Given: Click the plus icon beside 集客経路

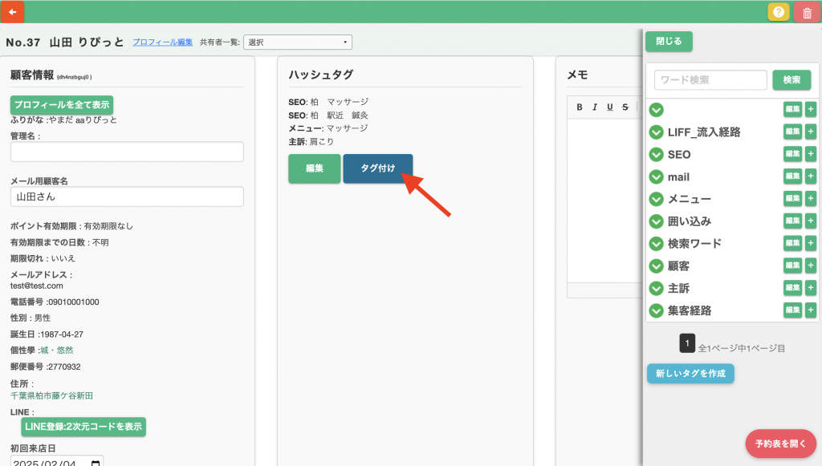Looking at the screenshot, I should click(811, 310).
